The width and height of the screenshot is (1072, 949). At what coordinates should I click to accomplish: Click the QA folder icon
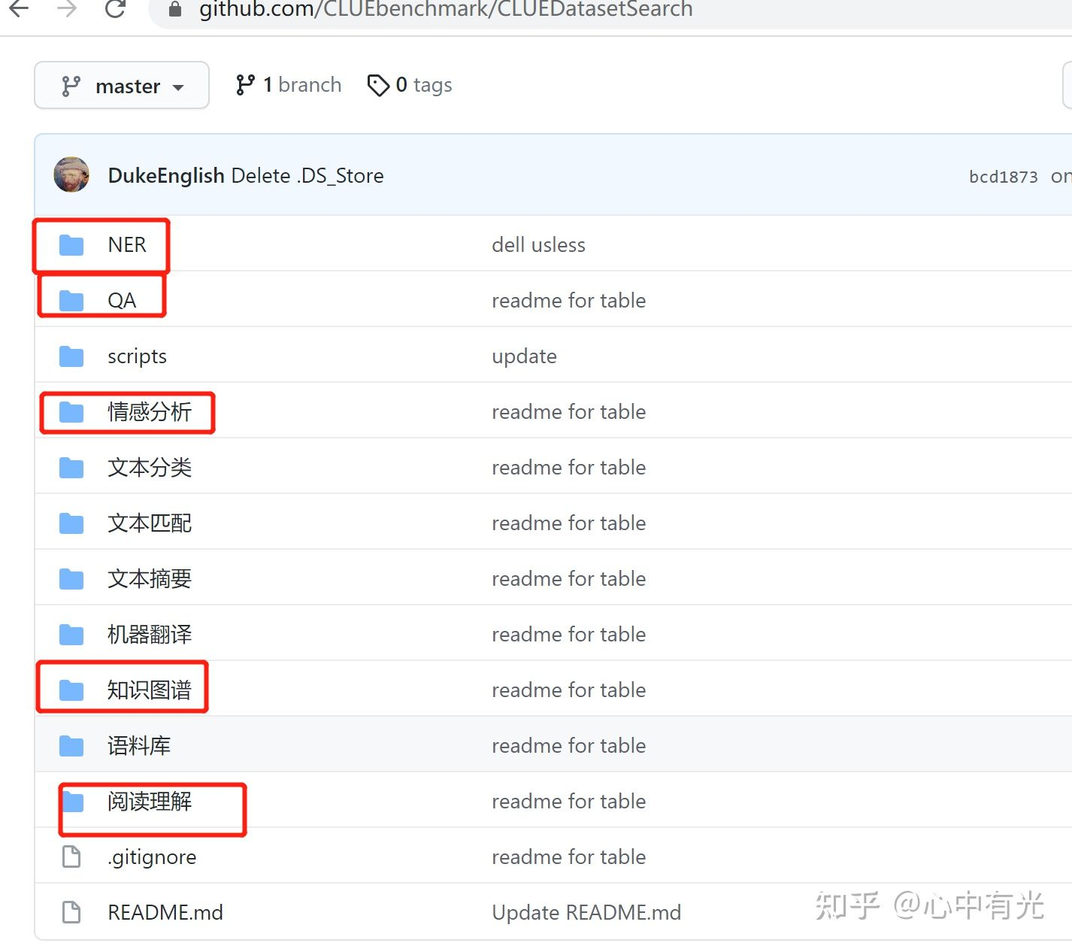coord(71,301)
